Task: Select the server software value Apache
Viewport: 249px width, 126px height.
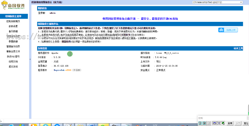Action: [x=55, y=53]
